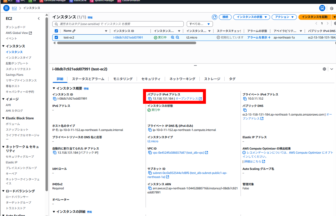Open the ElastiCache shortcut icon
Viewport: 336px width, 216px height.
[x=71, y=1]
